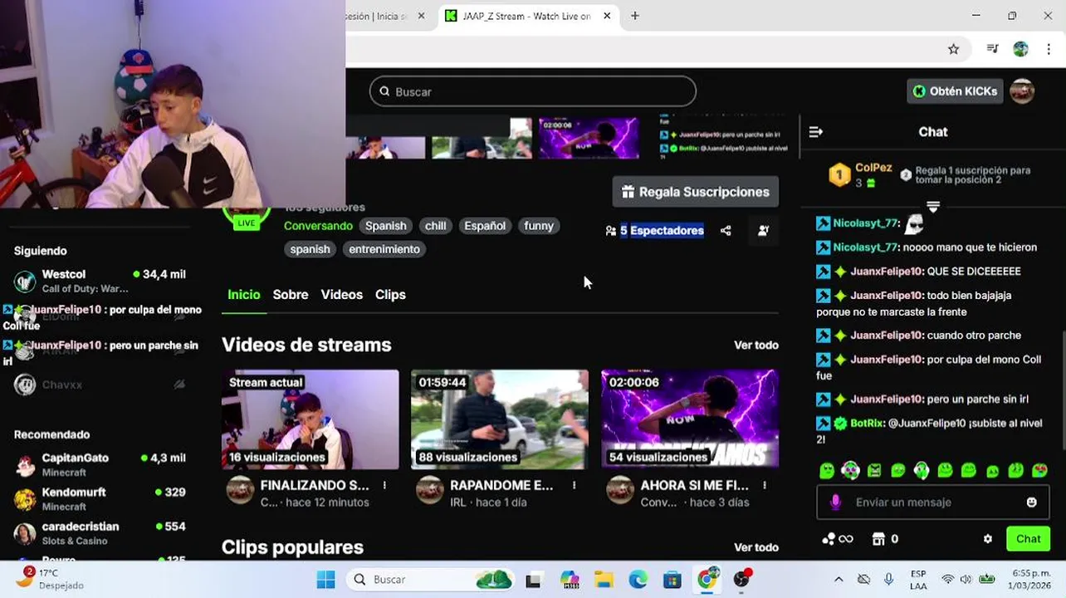The width and height of the screenshot is (1066, 598).
Task: Open the Kick shop icon beside the 0
Action: (x=878, y=539)
